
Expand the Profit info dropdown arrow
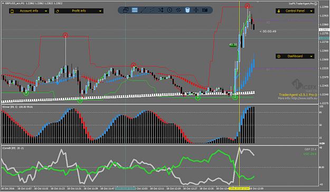(100, 11)
